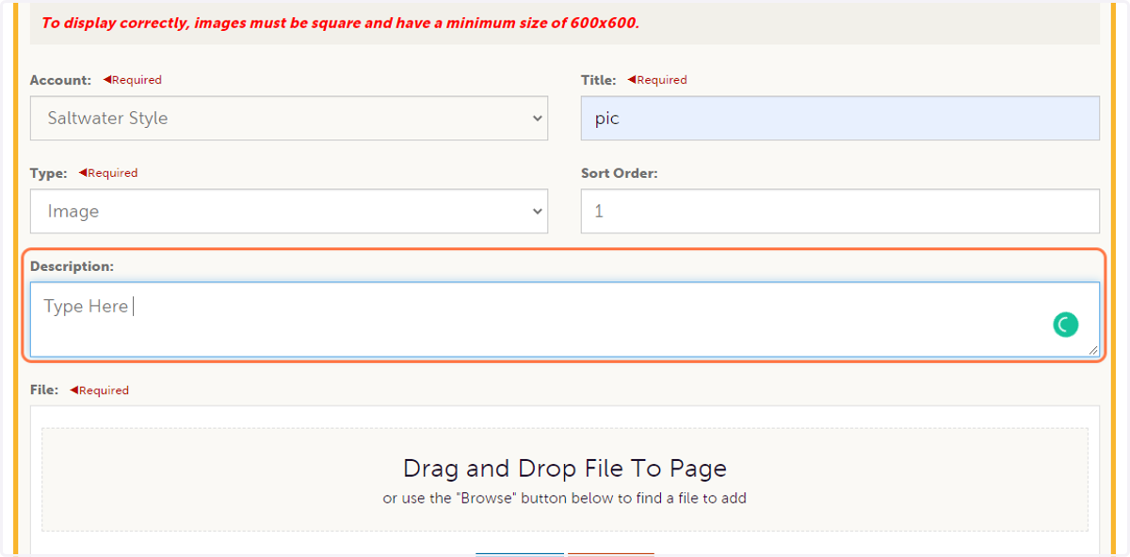Click the Description: label
The height and width of the screenshot is (557, 1130).
[x=72, y=266]
